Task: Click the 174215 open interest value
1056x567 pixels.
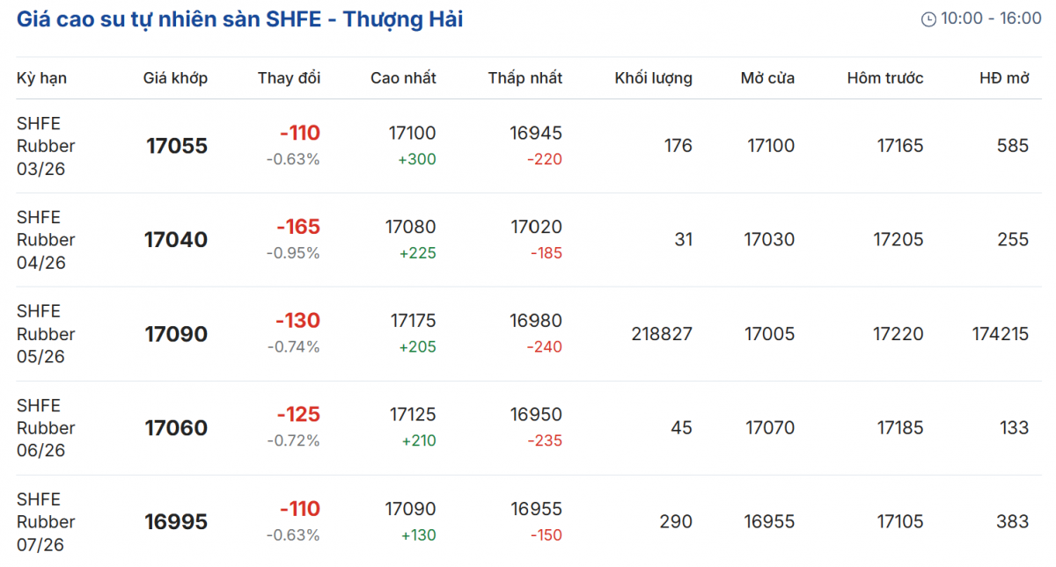Action: (1000, 334)
